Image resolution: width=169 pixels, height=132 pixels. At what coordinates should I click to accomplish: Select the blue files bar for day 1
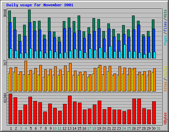point(10,36)
